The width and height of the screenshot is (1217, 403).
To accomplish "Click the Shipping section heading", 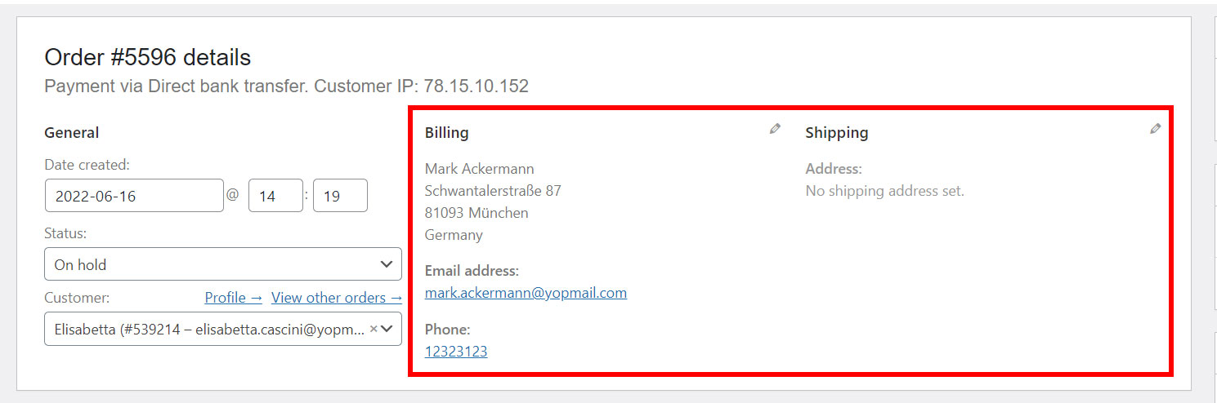I will [837, 132].
